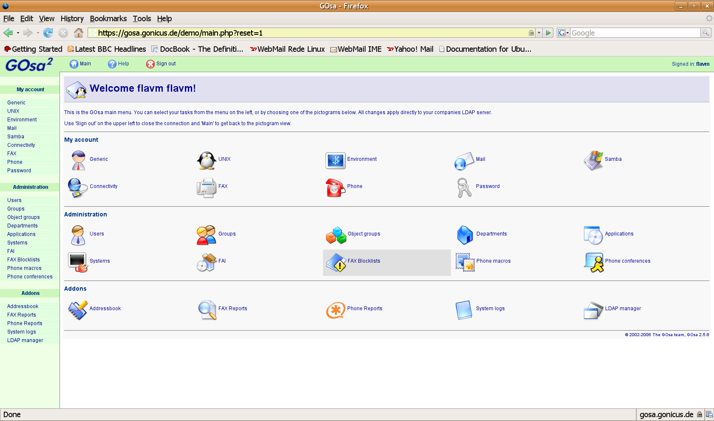Select Phone conferences in the left sidebar
The height and width of the screenshot is (421, 714).
pos(30,277)
